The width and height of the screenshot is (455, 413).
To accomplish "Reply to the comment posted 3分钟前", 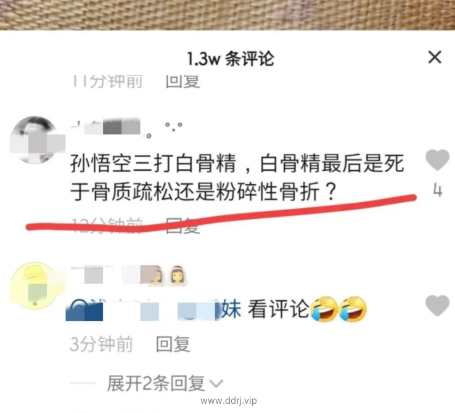I will 173,344.
